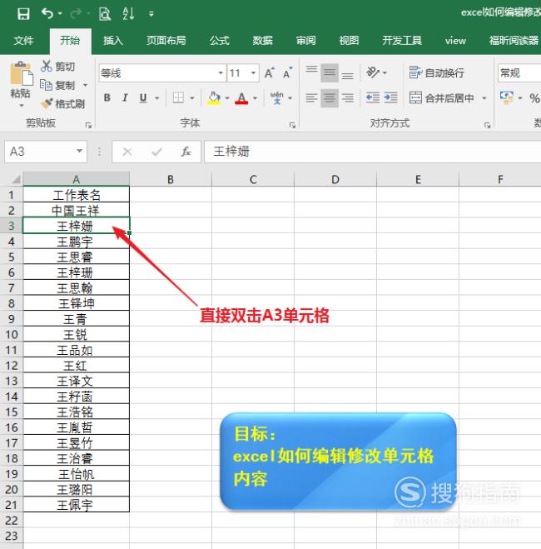Open Print Preview from quick access toolbar
The image size is (541, 549).
(x=105, y=14)
